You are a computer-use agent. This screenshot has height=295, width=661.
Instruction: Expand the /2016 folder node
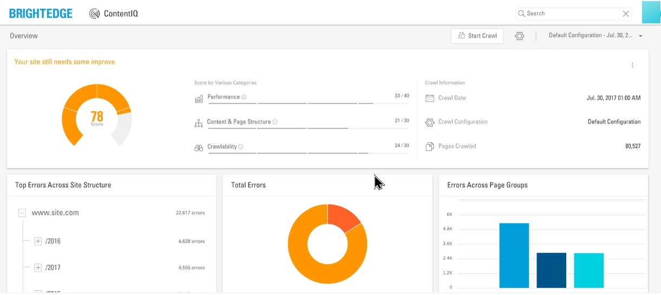pos(38,241)
